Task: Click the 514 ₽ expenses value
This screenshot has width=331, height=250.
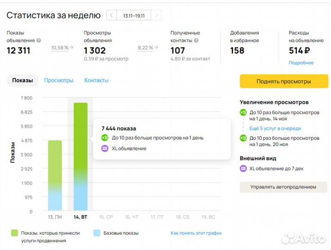Action: point(300,50)
